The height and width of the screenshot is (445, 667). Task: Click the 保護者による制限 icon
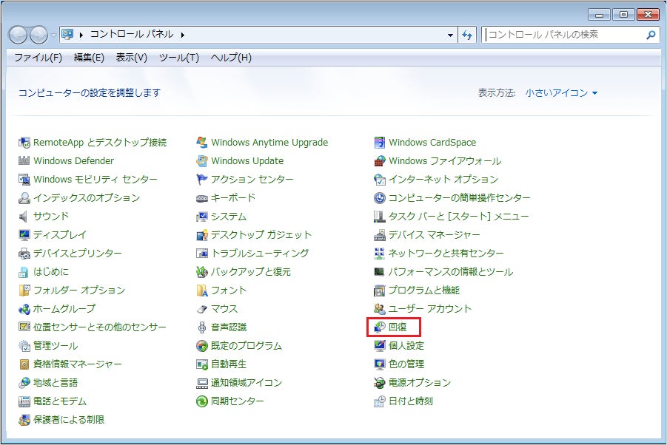(24, 420)
